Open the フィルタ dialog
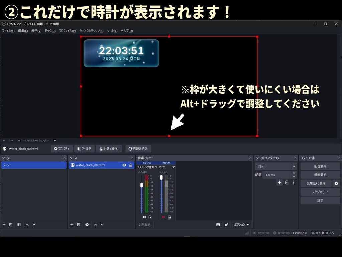The height and width of the screenshot is (257, 342). [84, 149]
